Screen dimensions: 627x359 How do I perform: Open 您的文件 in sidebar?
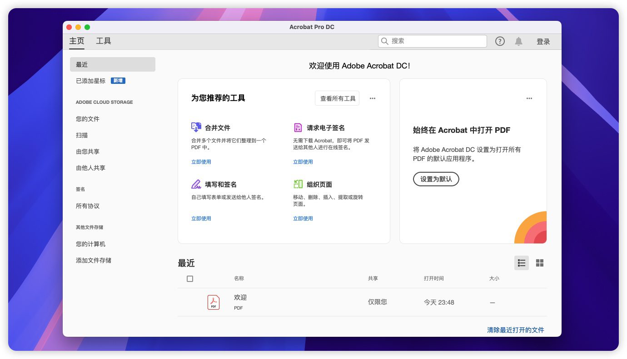(88, 119)
